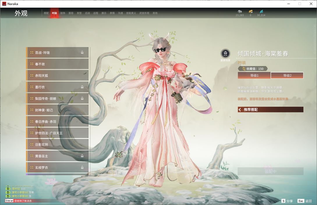317x205 pixels.
Task: Click the teal feather currency icon
Action: point(261,12)
